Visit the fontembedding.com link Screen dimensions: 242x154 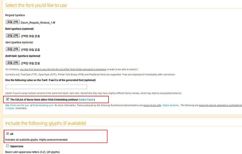[43, 105]
